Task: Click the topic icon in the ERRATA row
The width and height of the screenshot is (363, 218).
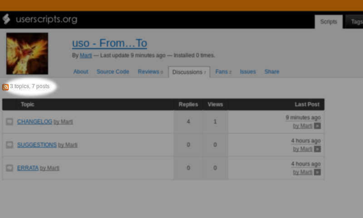Action: [x=10, y=168]
